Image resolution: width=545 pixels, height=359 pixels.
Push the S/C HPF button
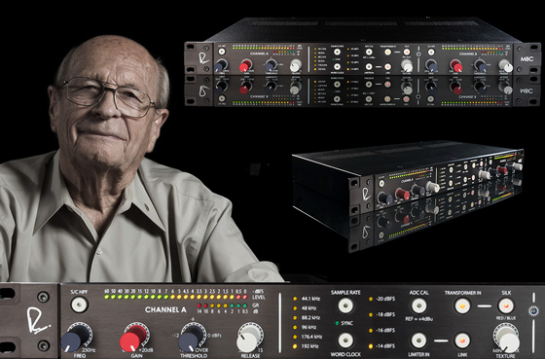79,305
